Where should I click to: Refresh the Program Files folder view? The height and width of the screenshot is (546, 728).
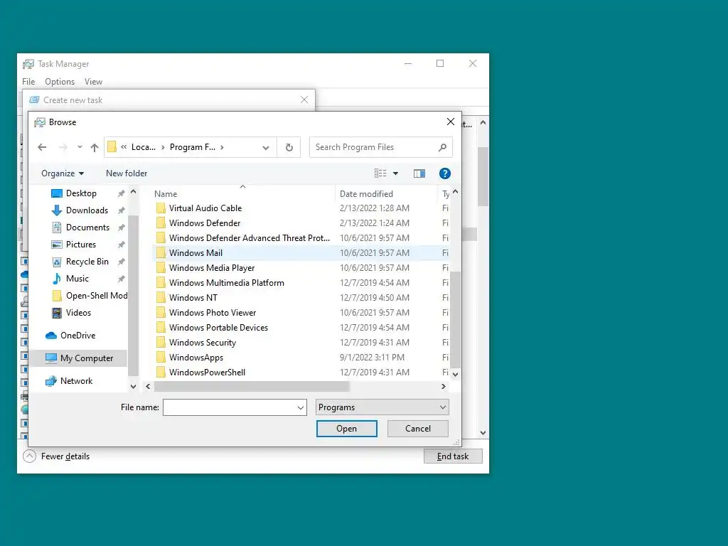click(289, 147)
